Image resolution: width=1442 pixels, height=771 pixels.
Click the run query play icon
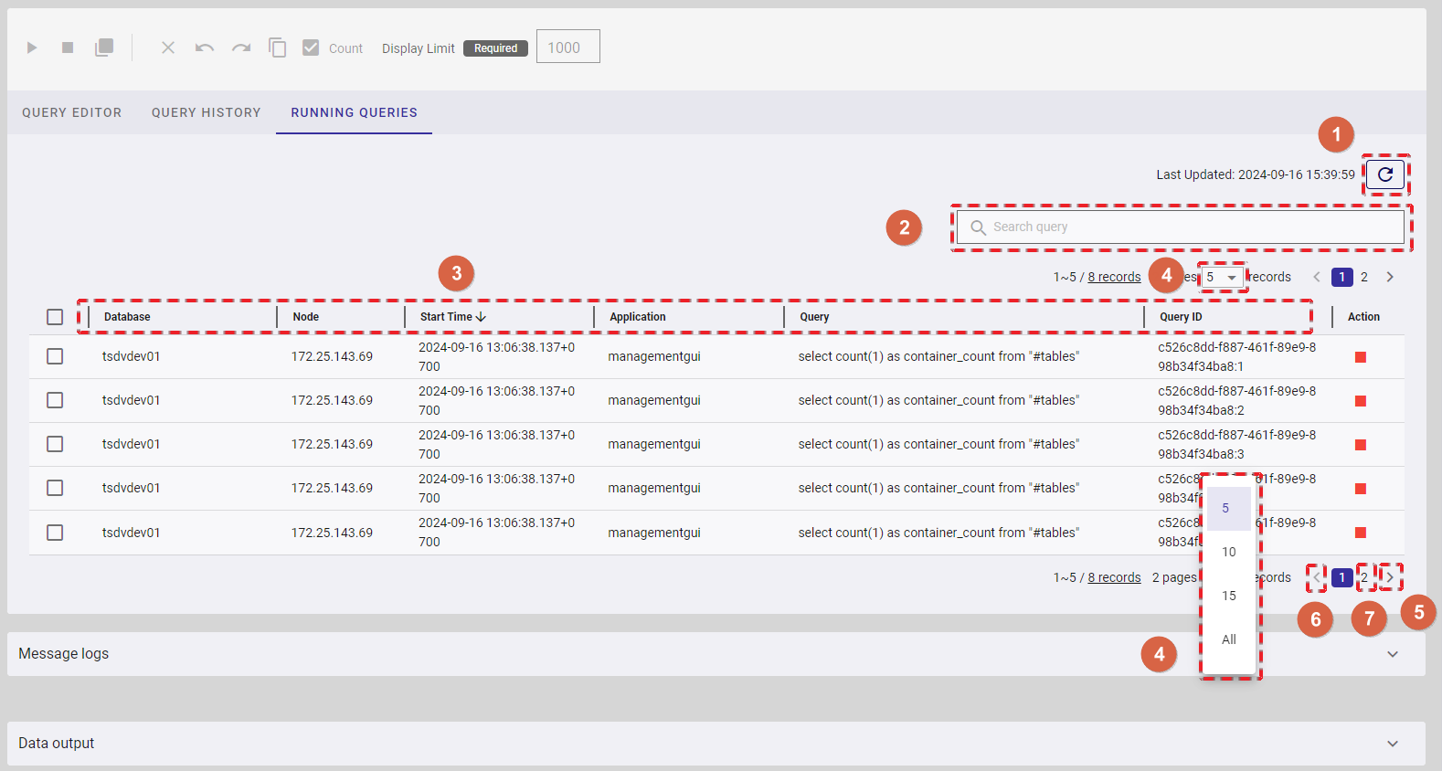[32, 48]
